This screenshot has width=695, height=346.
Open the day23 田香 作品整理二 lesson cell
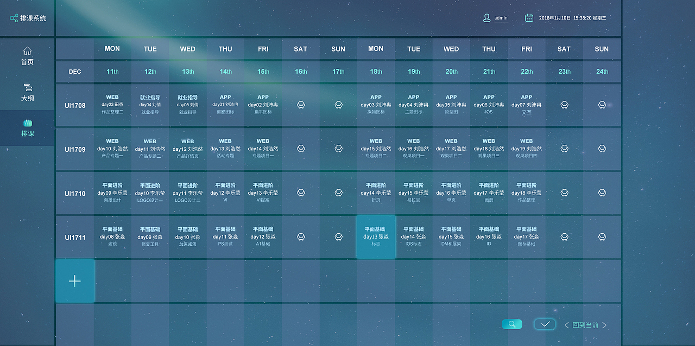[x=112, y=105]
